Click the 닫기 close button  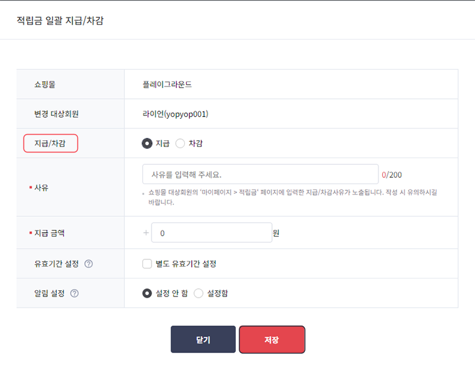click(203, 340)
